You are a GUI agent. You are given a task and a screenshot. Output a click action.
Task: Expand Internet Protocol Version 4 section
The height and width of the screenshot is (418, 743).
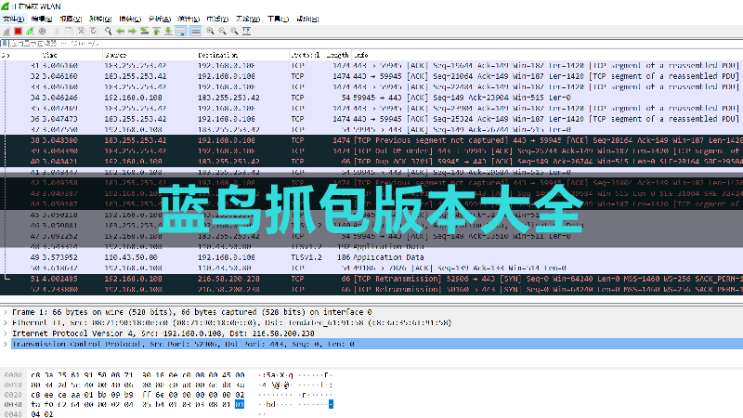coord(5,333)
